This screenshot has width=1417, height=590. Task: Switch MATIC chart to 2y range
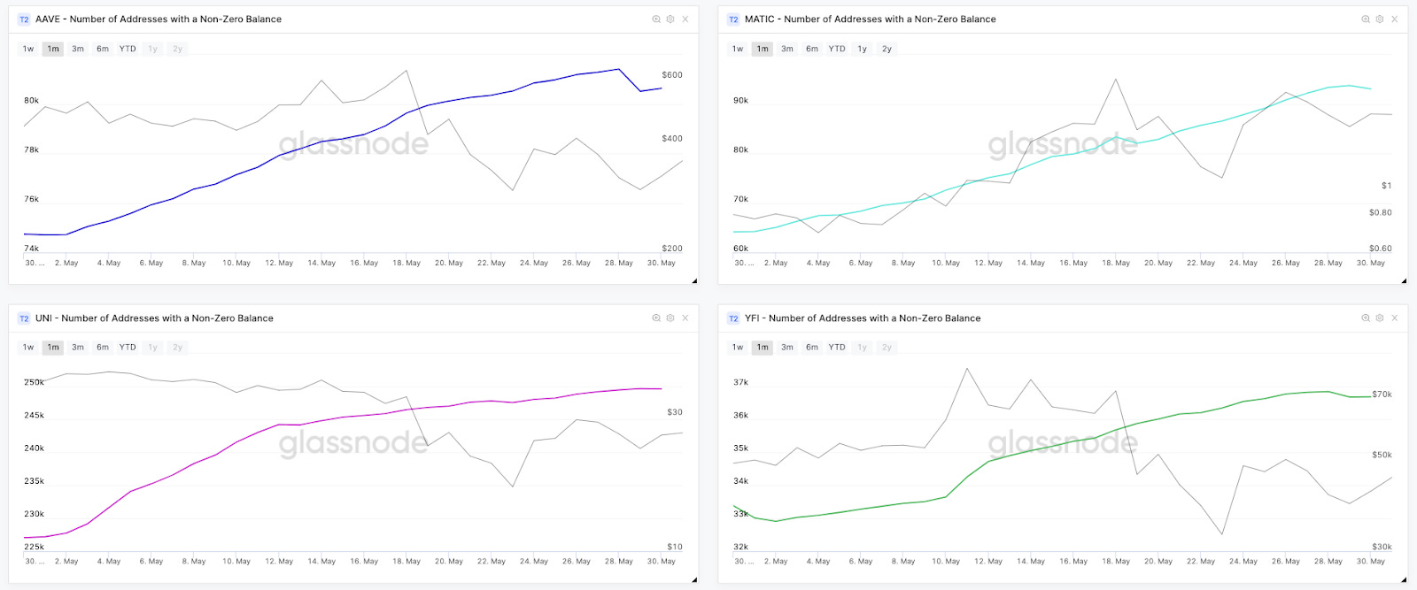click(887, 50)
